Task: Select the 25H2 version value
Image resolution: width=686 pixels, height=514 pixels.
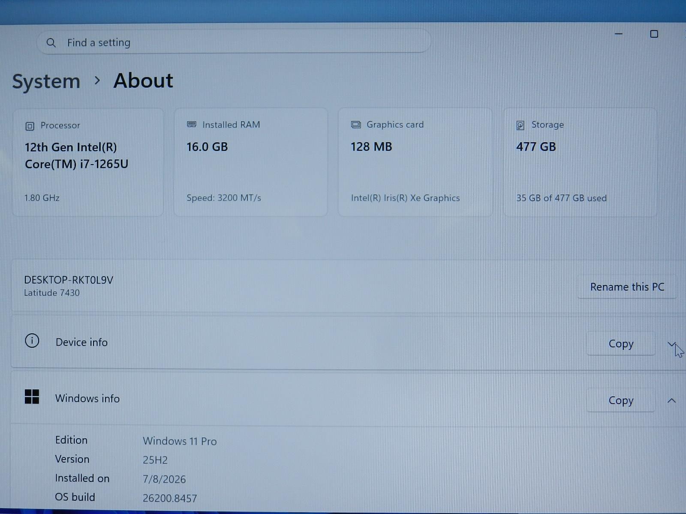Action: (x=155, y=460)
